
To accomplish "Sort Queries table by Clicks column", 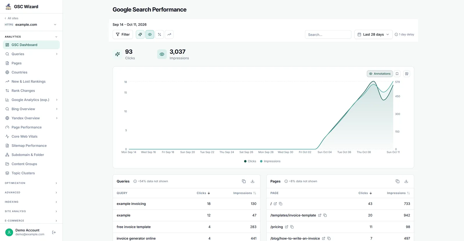I will 203,193.
